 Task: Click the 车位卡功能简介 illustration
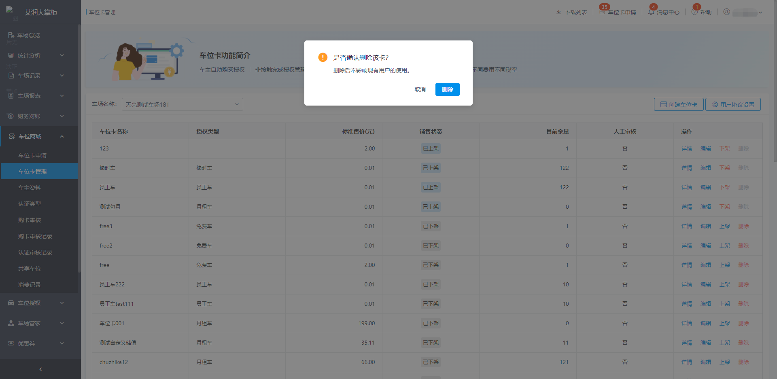(x=146, y=60)
